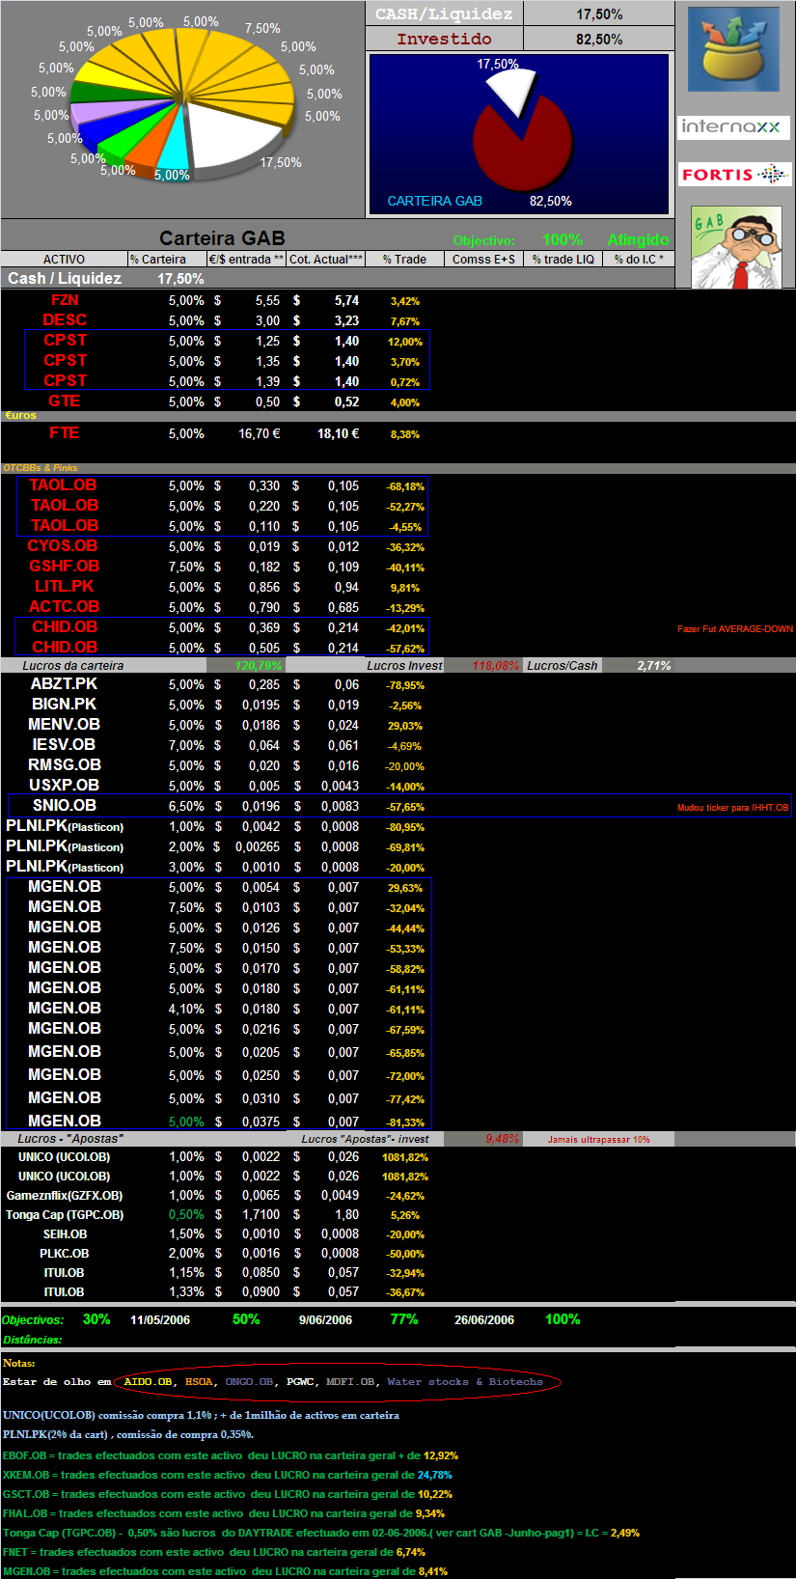Click the Carteira GAB title

[x=222, y=237]
